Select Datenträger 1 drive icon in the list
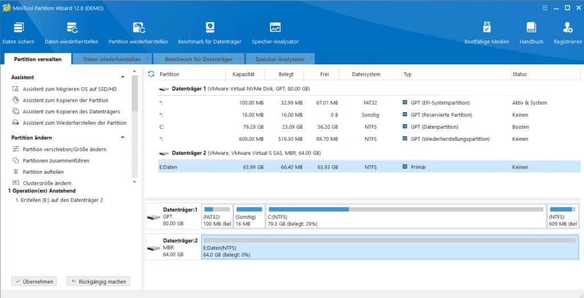584x298 pixels. tap(164, 89)
